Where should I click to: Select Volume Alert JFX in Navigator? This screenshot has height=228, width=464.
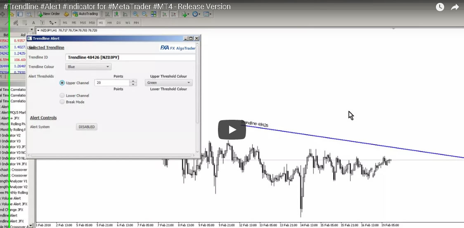(14, 204)
